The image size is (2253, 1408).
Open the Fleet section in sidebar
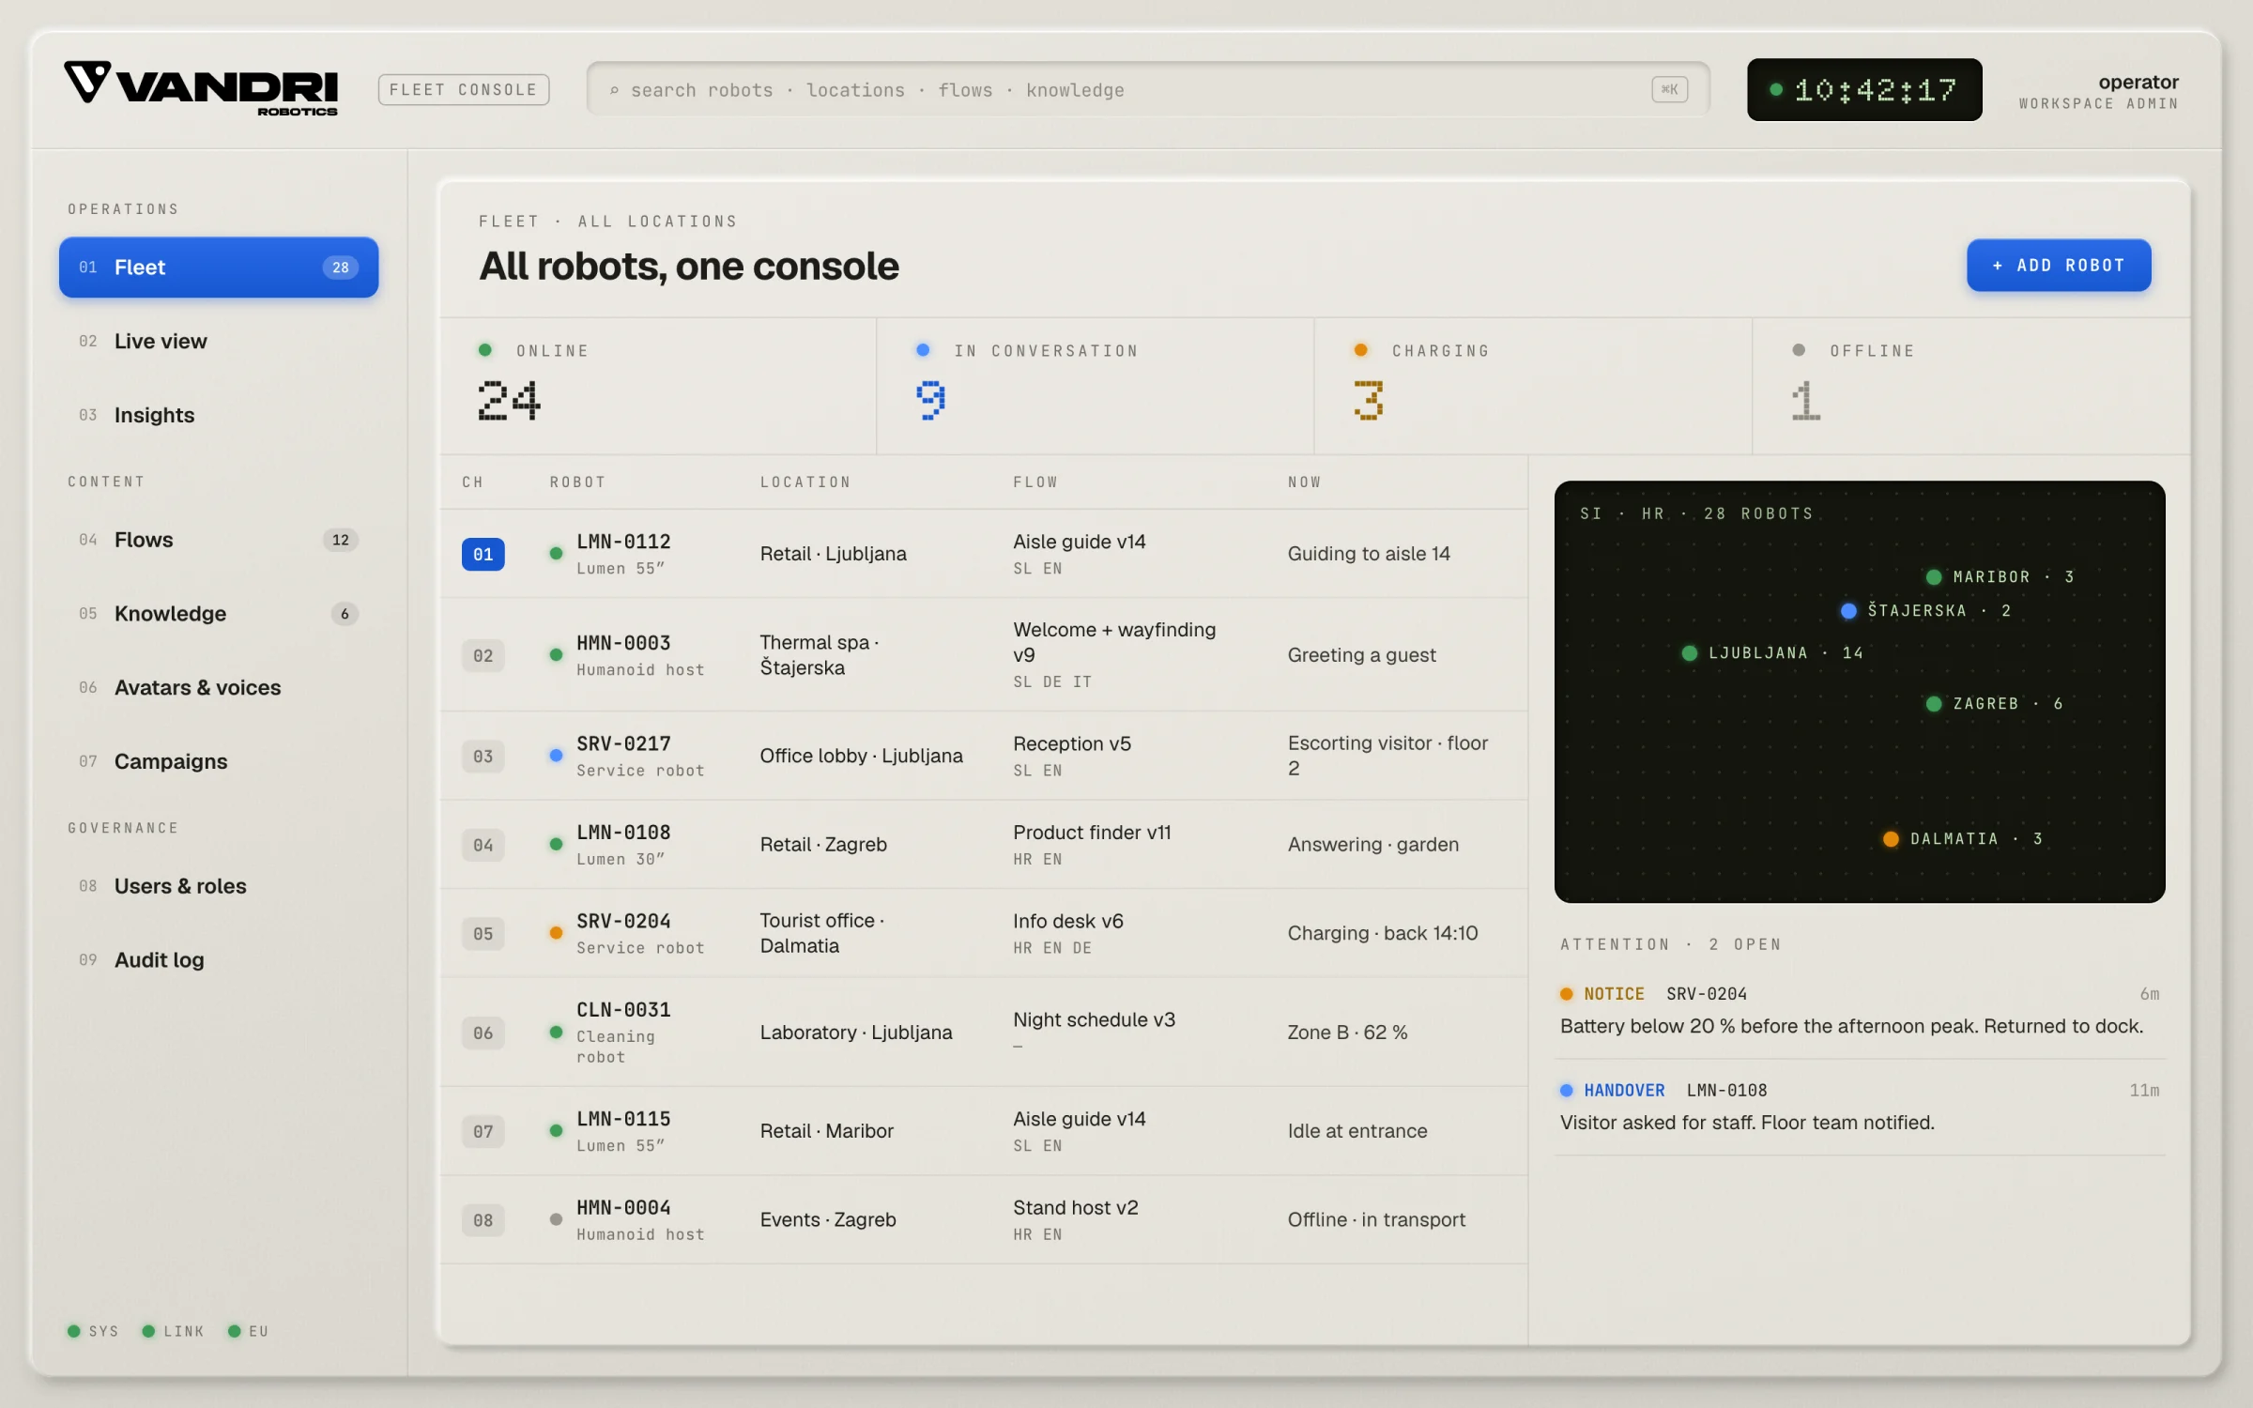click(218, 268)
